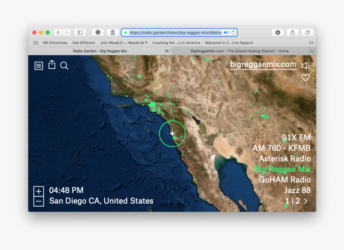344x250 pixels.
Task: Expand hidden bookmarks chevron
Action: tap(312, 43)
